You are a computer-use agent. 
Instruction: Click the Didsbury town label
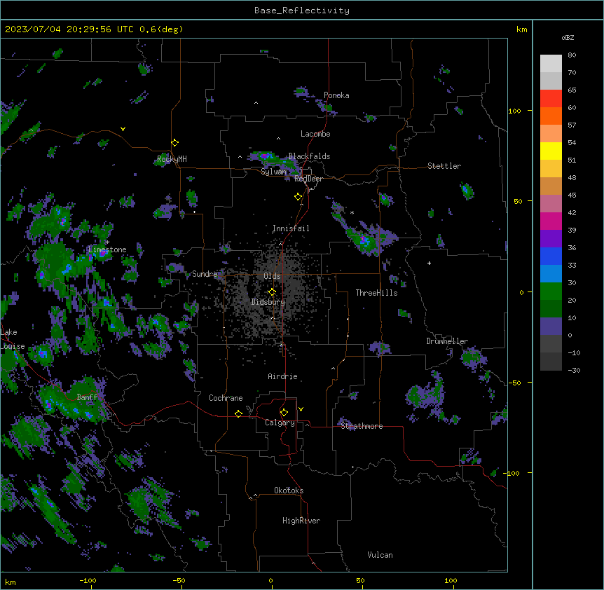pyautogui.click(x=268, y=302)
